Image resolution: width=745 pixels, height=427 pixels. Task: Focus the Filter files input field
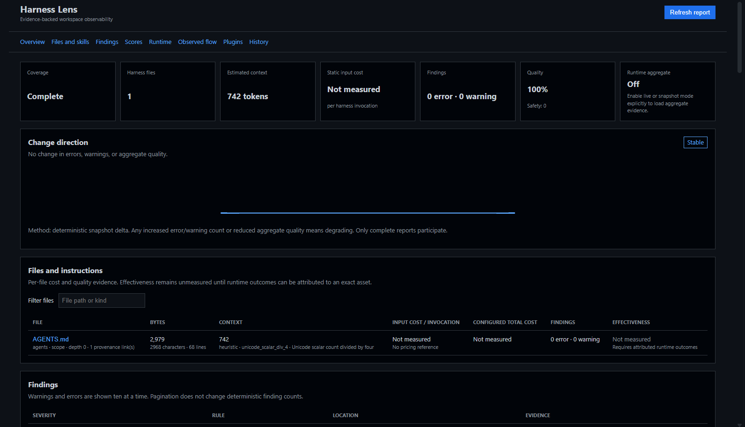(x=102, y=300)
